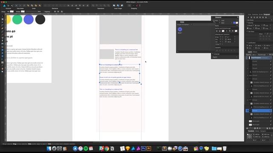Toggle visibility of the upper Rectangle layer
This screenshot has height=153, width=273.
click(x=271, y=121)
